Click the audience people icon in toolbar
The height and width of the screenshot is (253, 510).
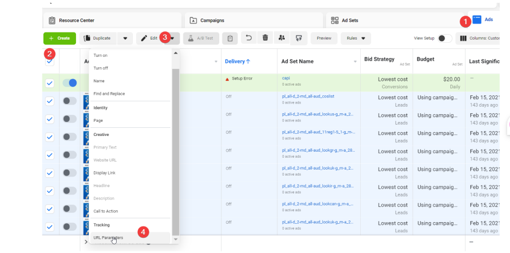click(281, 38)
